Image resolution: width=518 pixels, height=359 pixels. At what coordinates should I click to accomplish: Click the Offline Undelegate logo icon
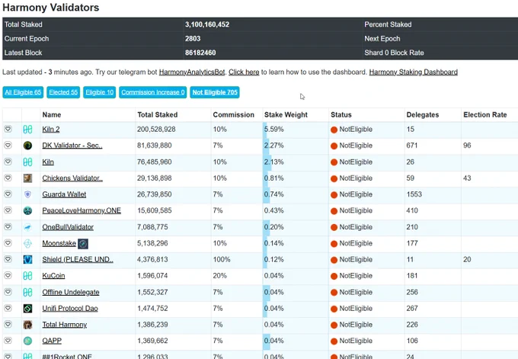point(27,292)
